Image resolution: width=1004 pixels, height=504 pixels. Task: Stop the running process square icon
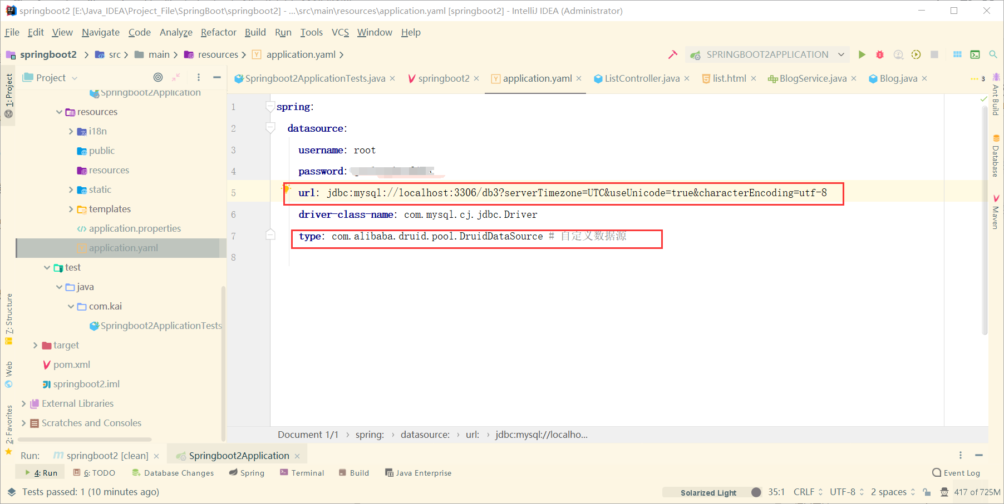tap(934, 54)
